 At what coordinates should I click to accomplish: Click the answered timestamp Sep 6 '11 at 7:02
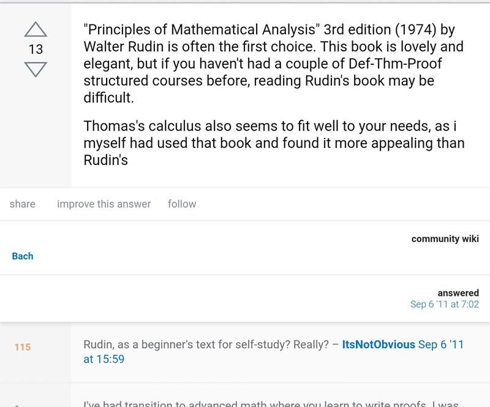[x=444, y=304]
